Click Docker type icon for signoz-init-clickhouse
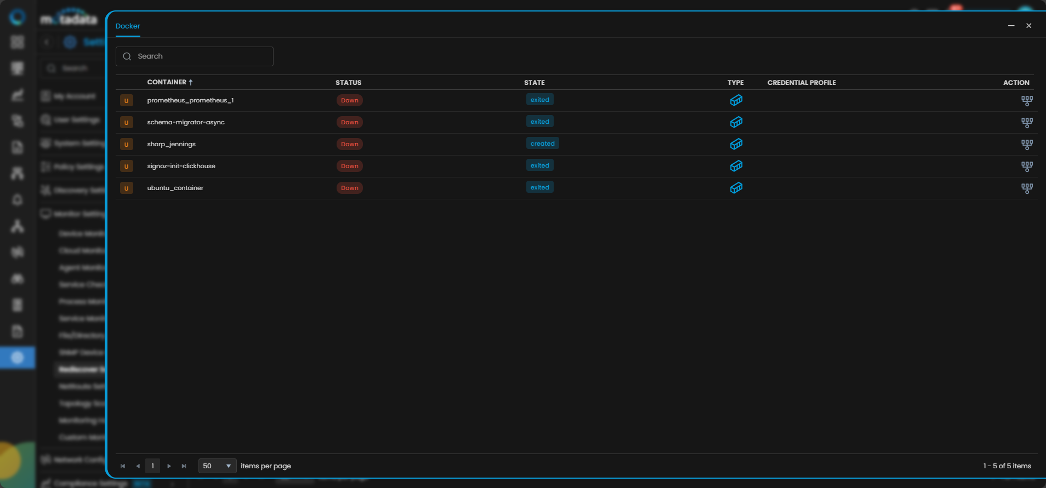 click(736, 166)
